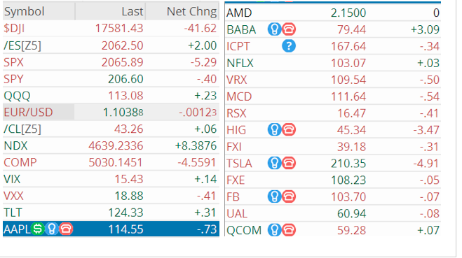The height and width of the screenshot is (258, 462).
Task: Click the lightbulb icon in AAPL row
Action: pyautogui.click(x=52, y=229)
